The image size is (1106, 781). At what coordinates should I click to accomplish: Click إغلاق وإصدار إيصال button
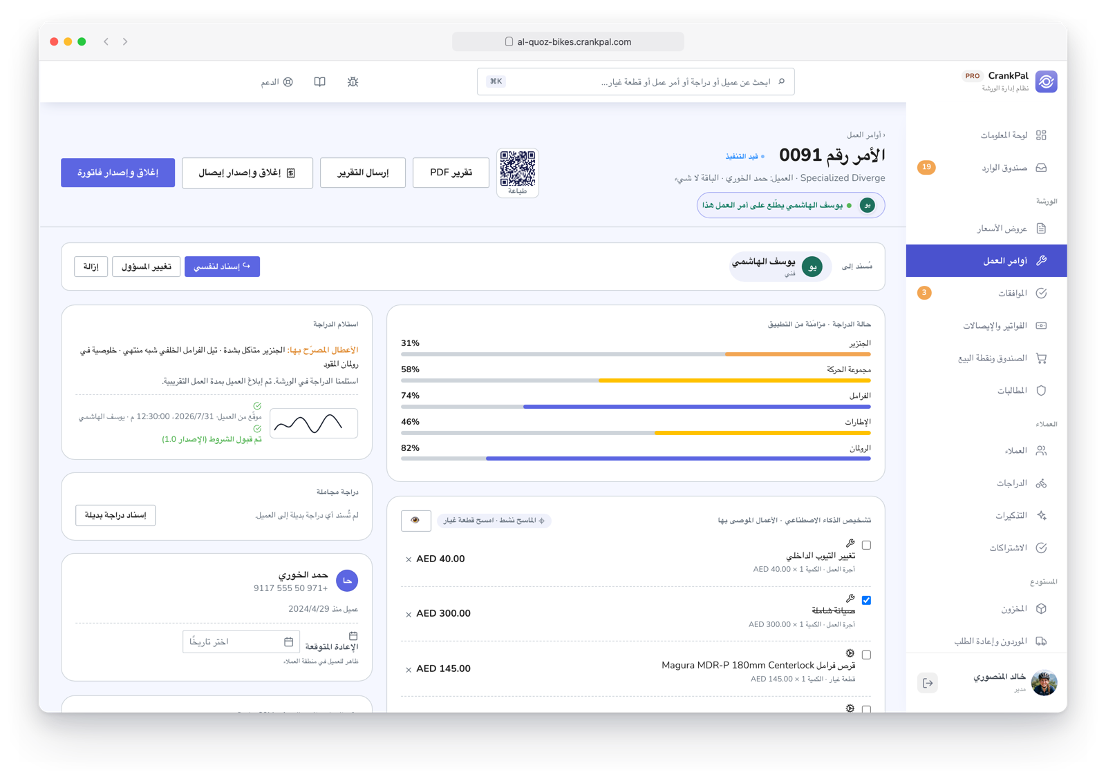pos(247,173)
